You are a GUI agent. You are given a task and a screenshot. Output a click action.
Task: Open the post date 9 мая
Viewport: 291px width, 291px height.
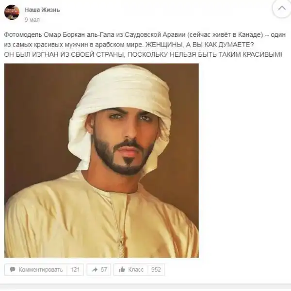click(32, 20)
